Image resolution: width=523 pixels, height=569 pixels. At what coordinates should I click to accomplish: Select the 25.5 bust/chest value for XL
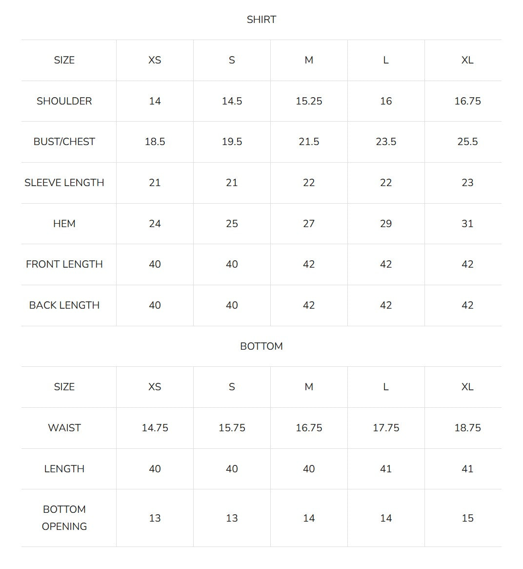467,142
